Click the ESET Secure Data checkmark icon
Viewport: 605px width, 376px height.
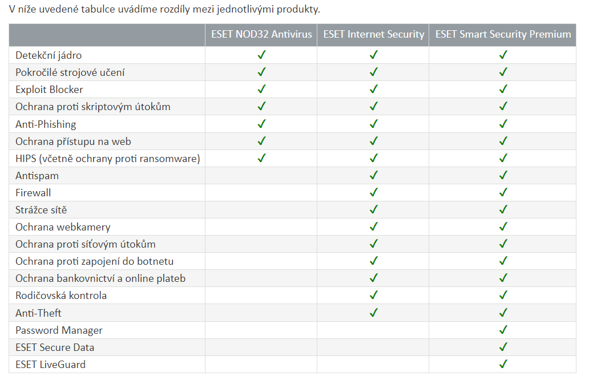(503, 347)
